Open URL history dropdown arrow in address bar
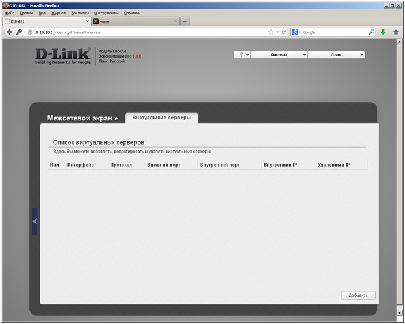 tap(277, 32)
